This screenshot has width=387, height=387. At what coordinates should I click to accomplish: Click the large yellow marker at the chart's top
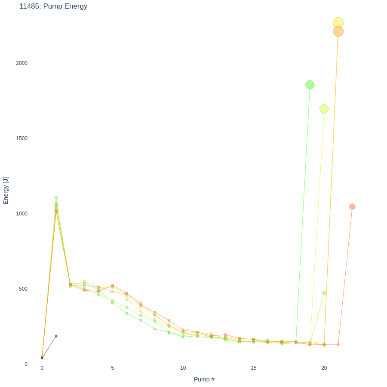point(338,22)
